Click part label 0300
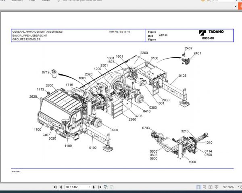 pos(153,107)
